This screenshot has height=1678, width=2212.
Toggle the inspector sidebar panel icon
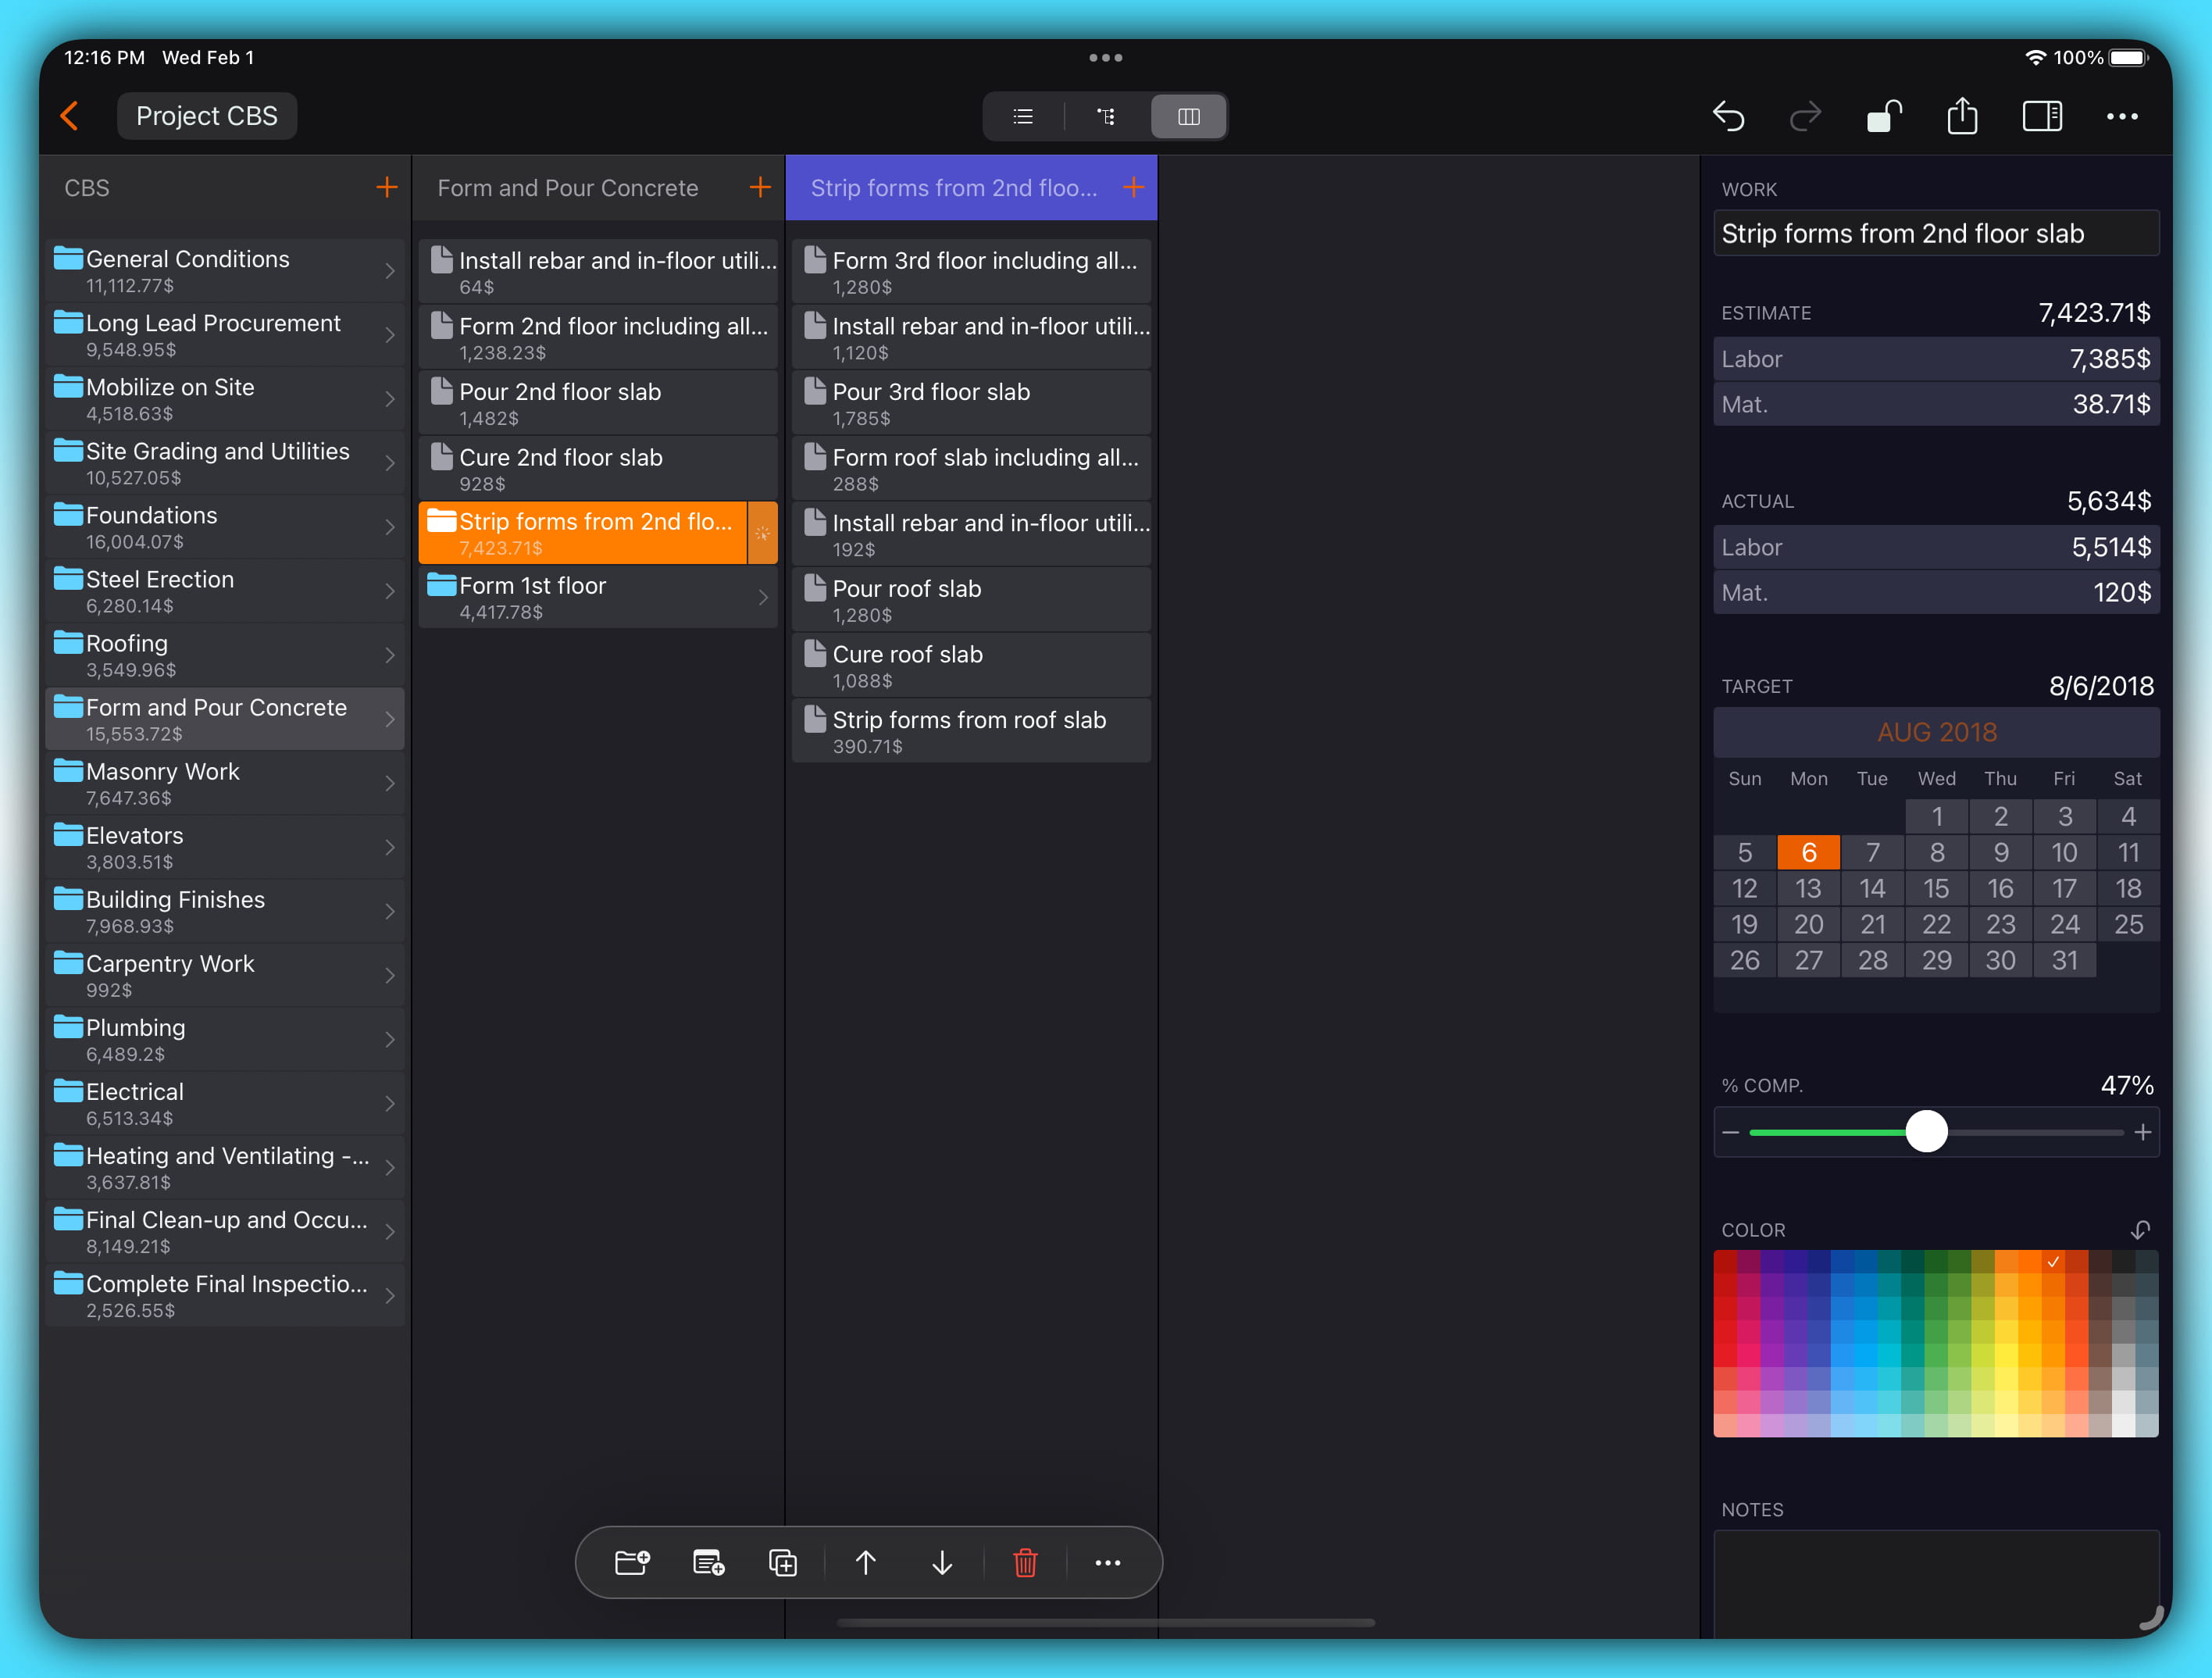click(2042, 116)
